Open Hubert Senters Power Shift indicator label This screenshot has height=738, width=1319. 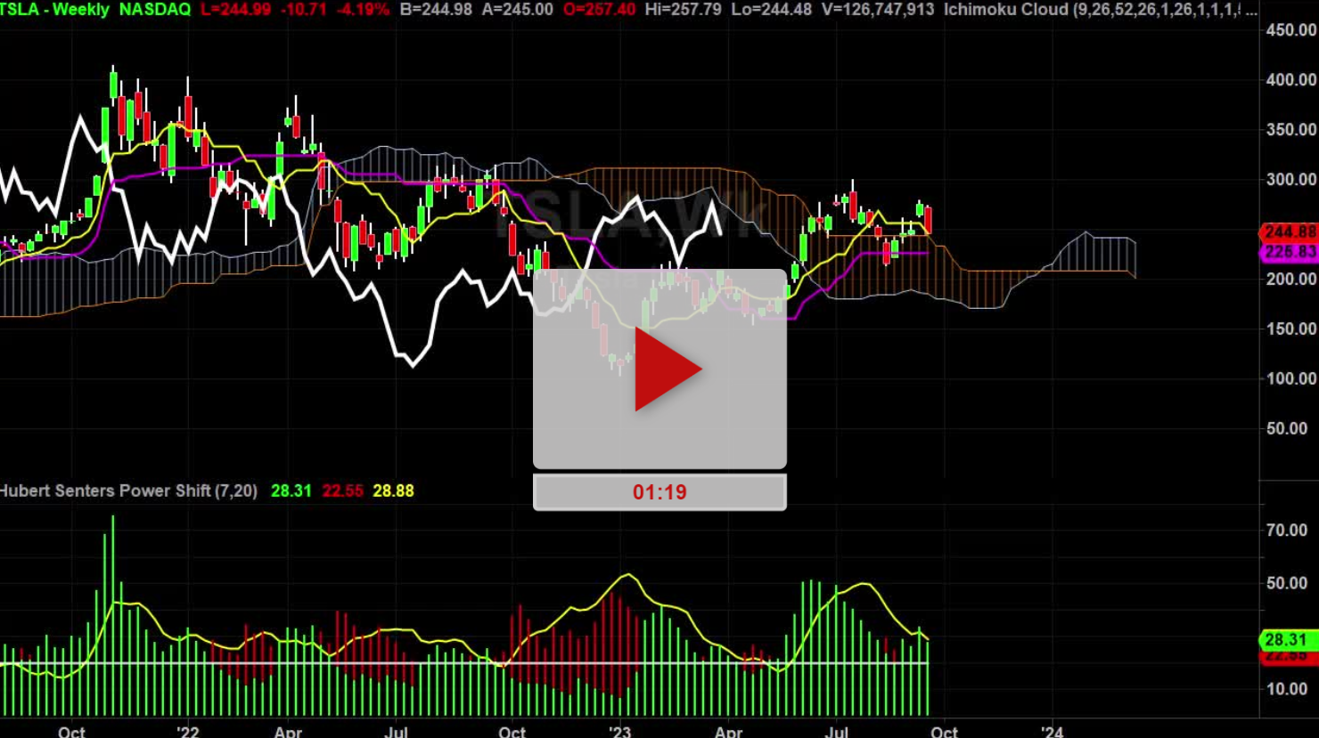[128, 491]
